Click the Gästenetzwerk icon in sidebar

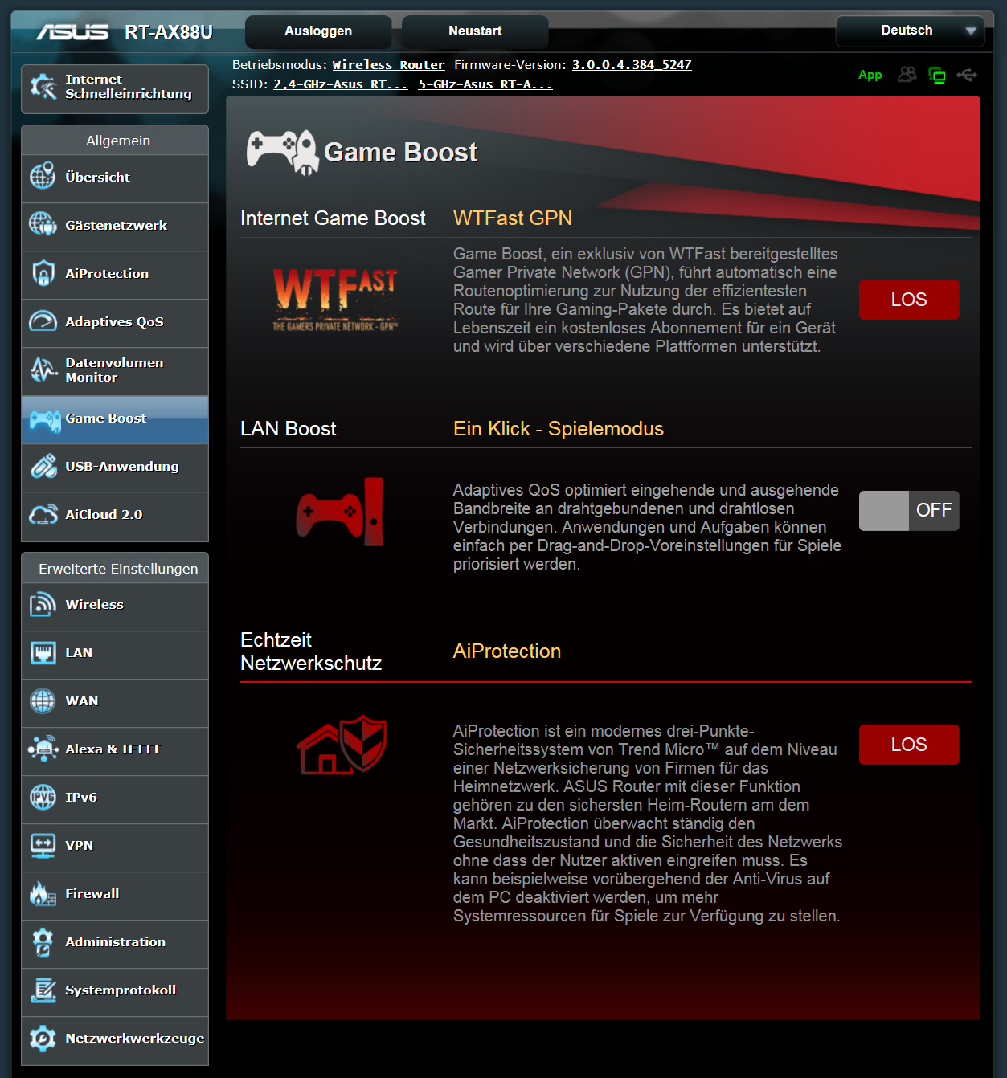[x=43, y=224]
